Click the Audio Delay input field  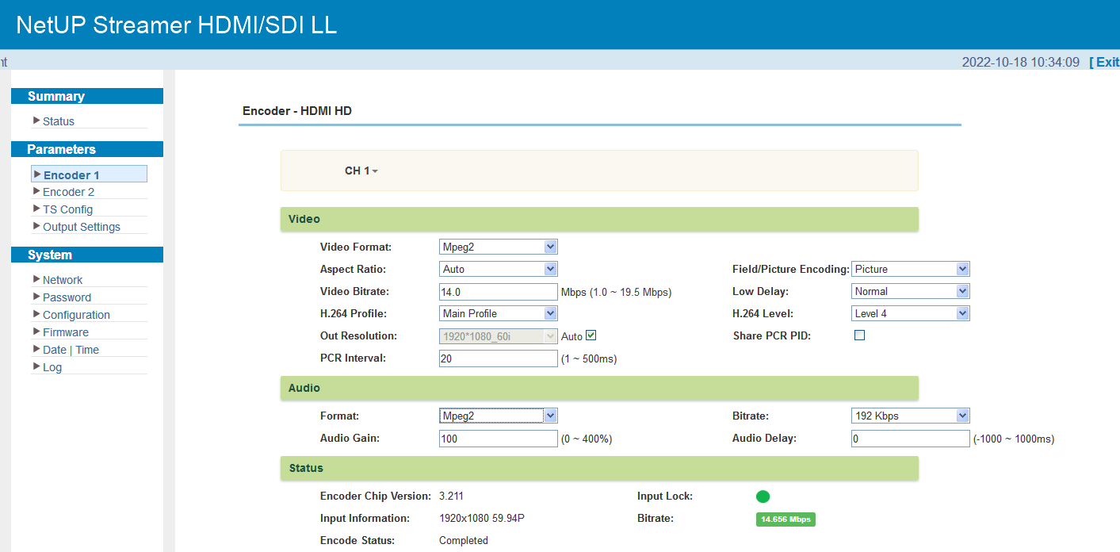(911, 439)
